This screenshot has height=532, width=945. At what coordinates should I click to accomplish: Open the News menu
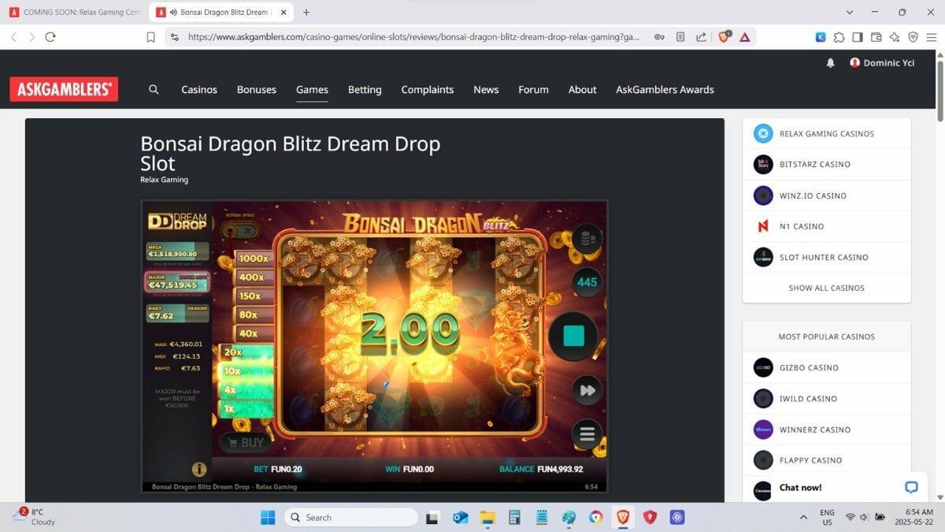pyautogui.click(x=486, y=90)
